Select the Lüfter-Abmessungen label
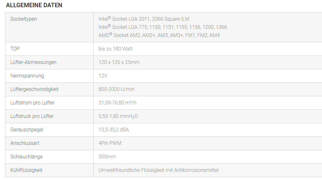This screenshot has height=180, width=322. click(x=33, y=62)
